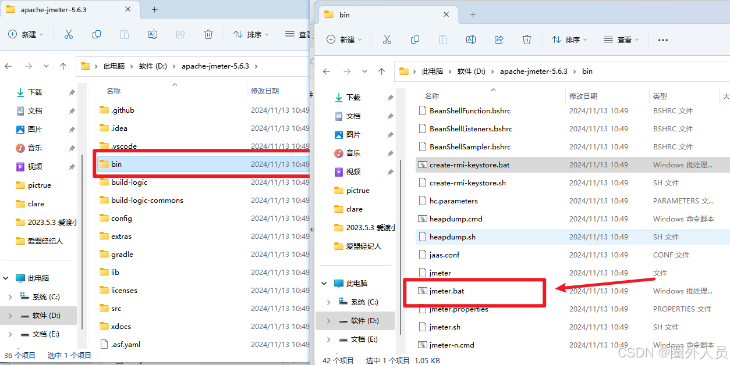
Task: Click the Rename icon in bin window
Action: tap(471, 40)
